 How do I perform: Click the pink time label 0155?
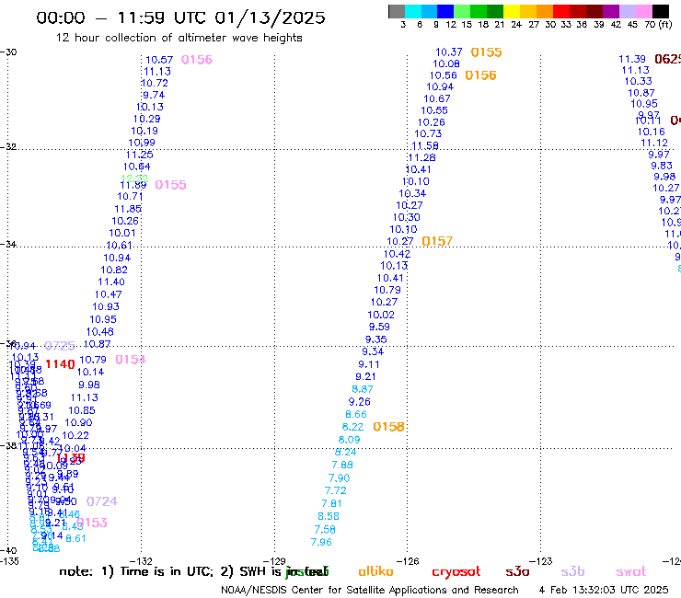click(x=170, y=185)
